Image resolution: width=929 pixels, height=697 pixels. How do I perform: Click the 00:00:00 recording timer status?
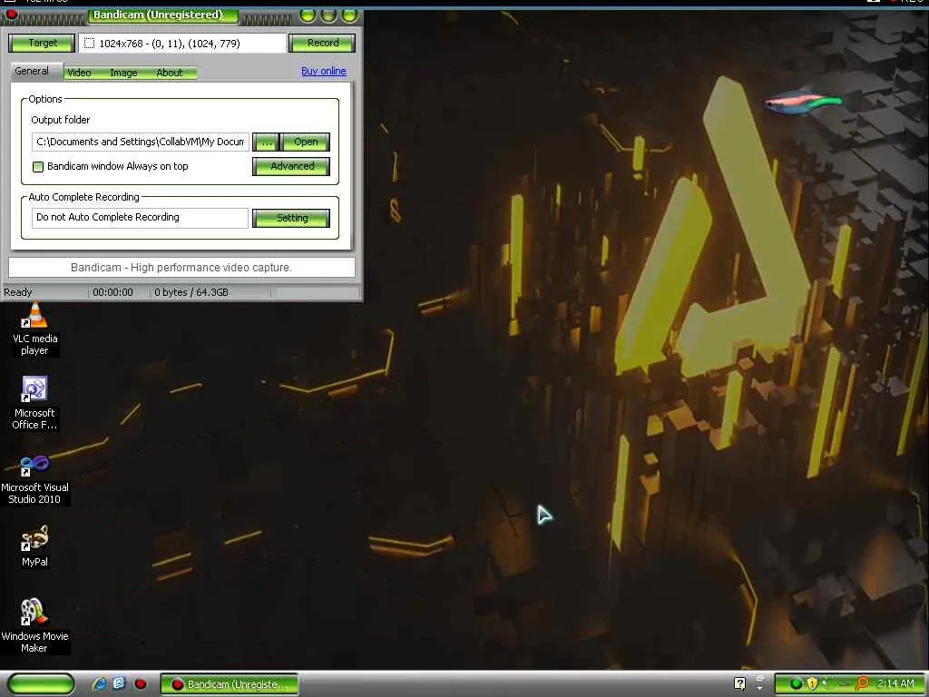click(x=112, y=292)
